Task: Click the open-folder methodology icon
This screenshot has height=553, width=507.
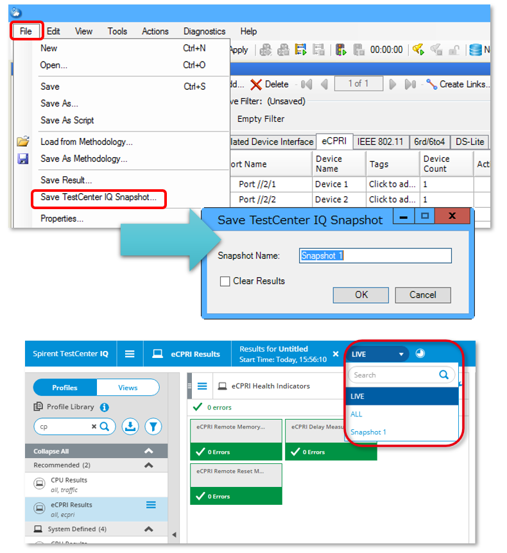Action: pyautogui.click(x=23, y=142)
